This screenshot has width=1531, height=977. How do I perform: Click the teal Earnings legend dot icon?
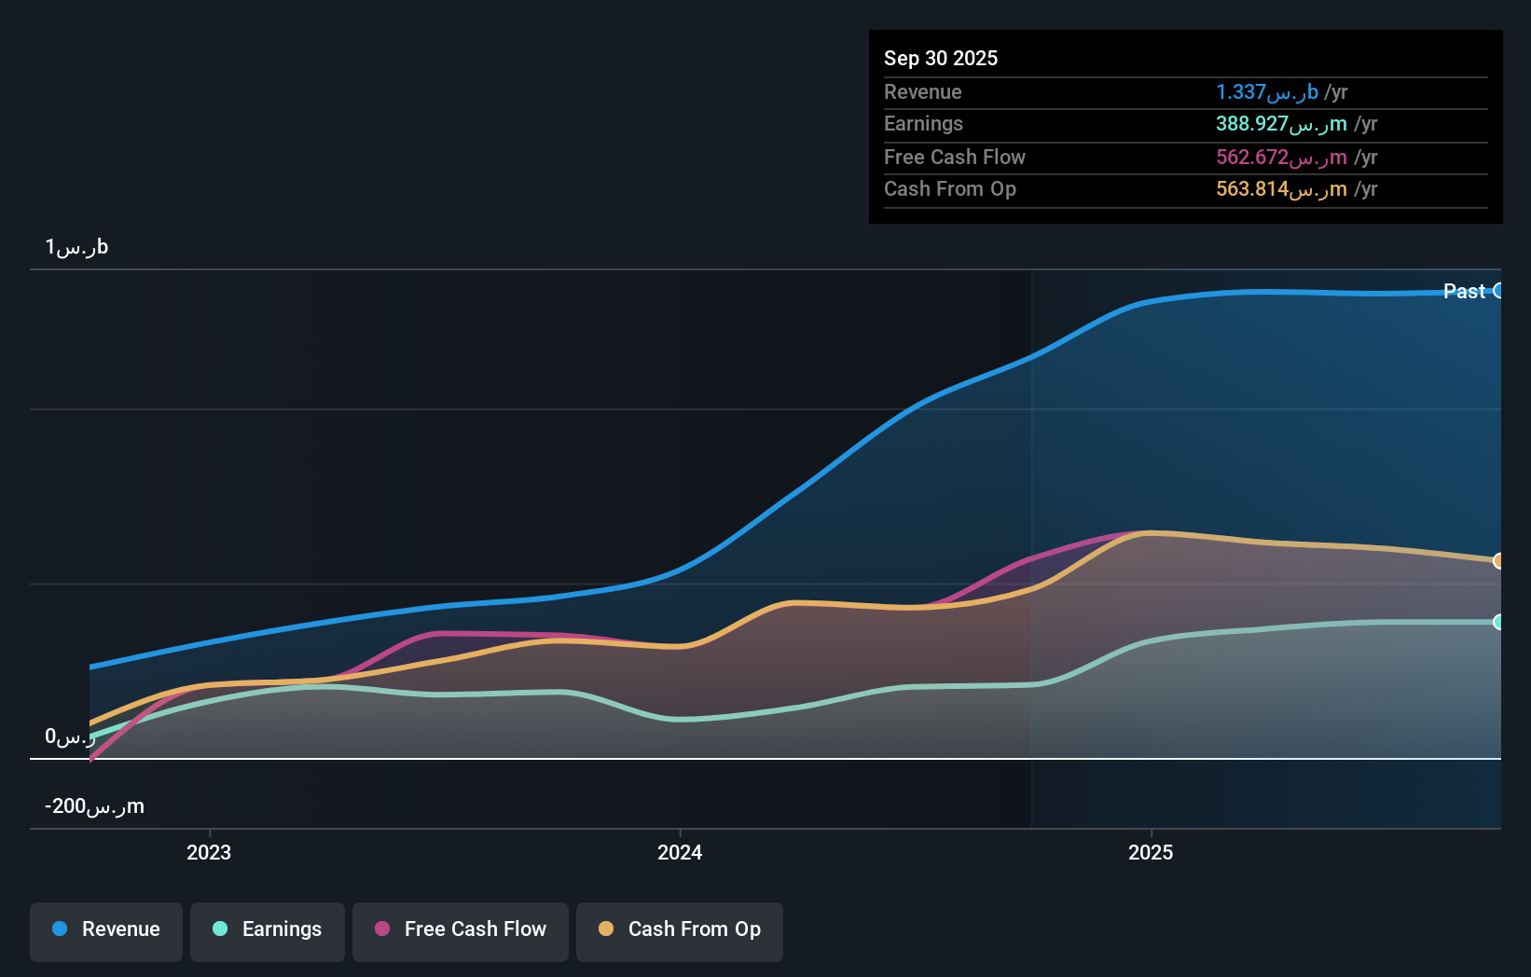218,929
